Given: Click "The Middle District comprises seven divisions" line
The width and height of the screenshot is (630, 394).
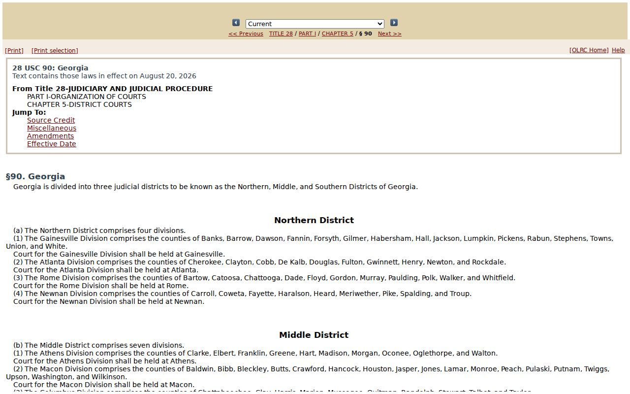Looking at the screenshot, I should pos(99,345).
